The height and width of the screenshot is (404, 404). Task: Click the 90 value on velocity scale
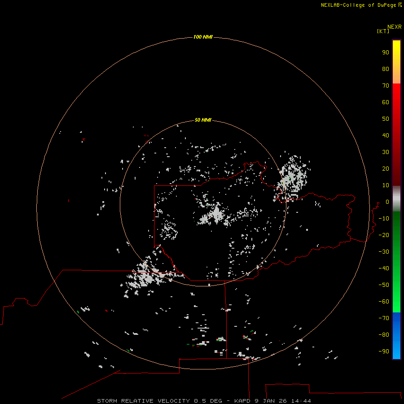[386, 53]
